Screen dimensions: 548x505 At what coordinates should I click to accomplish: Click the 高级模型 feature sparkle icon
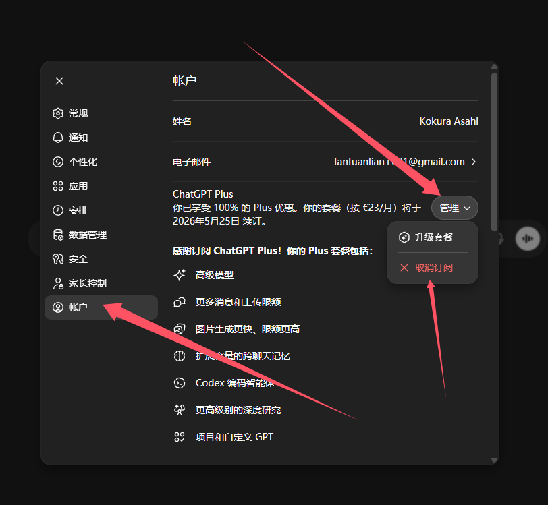coord(180,275)
